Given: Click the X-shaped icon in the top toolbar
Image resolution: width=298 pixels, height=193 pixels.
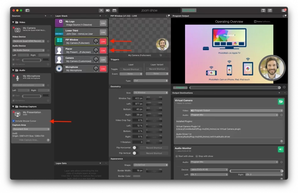Looking at the screenshot, I should tap(101, 10).
